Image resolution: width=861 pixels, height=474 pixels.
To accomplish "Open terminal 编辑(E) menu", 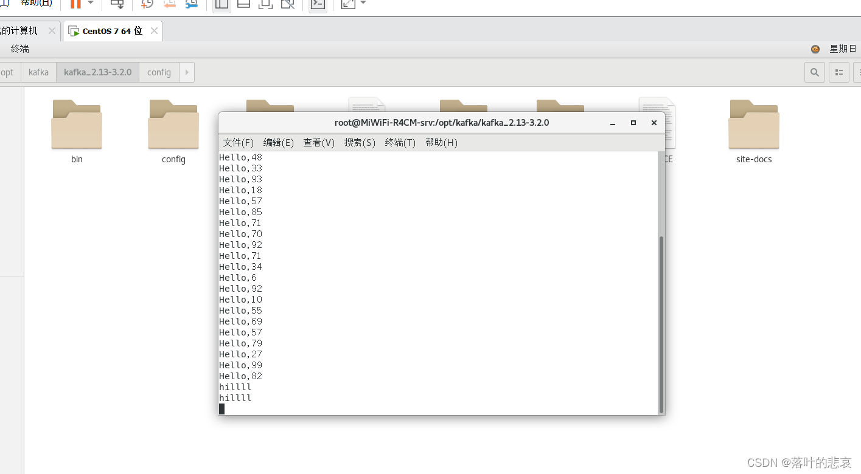I will pos(279,142).
